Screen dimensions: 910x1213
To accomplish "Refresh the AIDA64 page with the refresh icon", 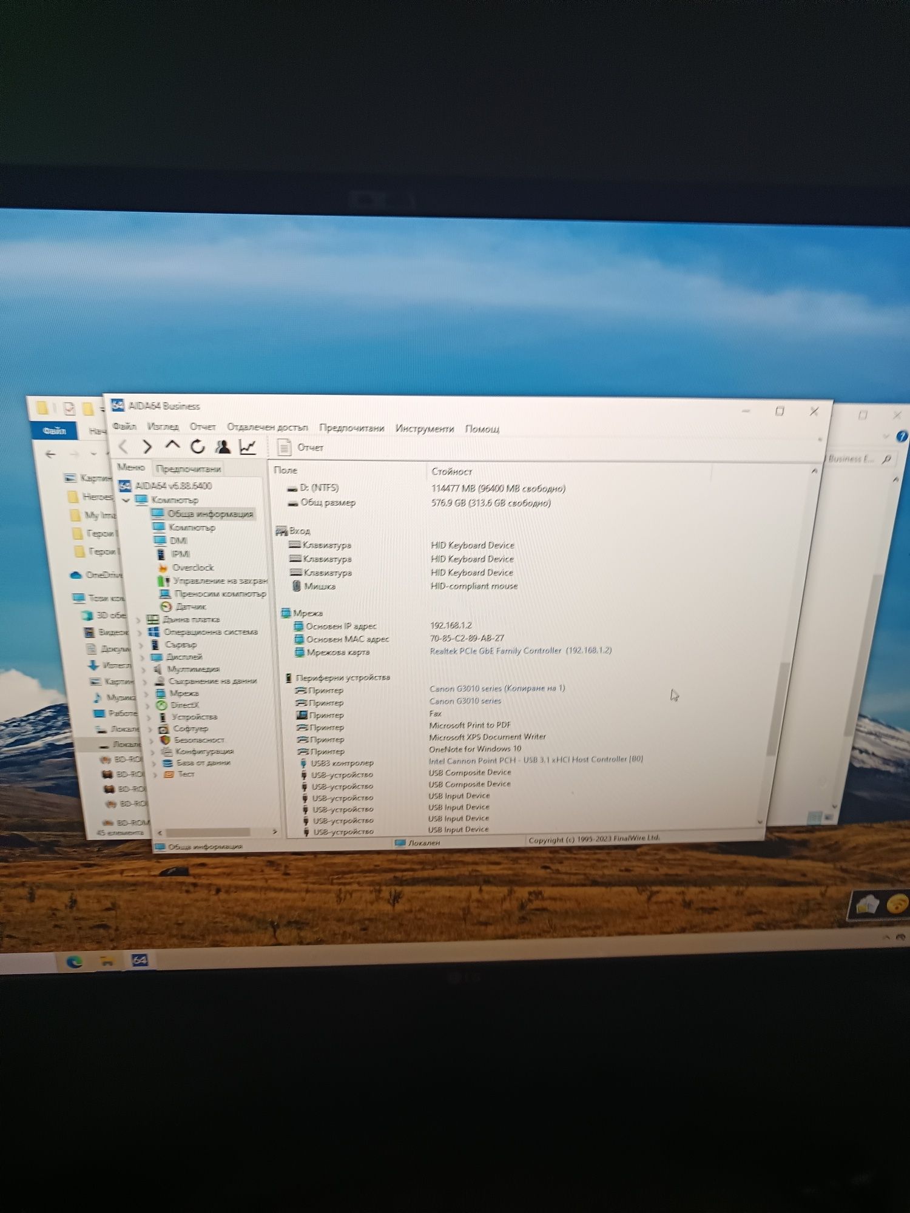I will 198,447.
